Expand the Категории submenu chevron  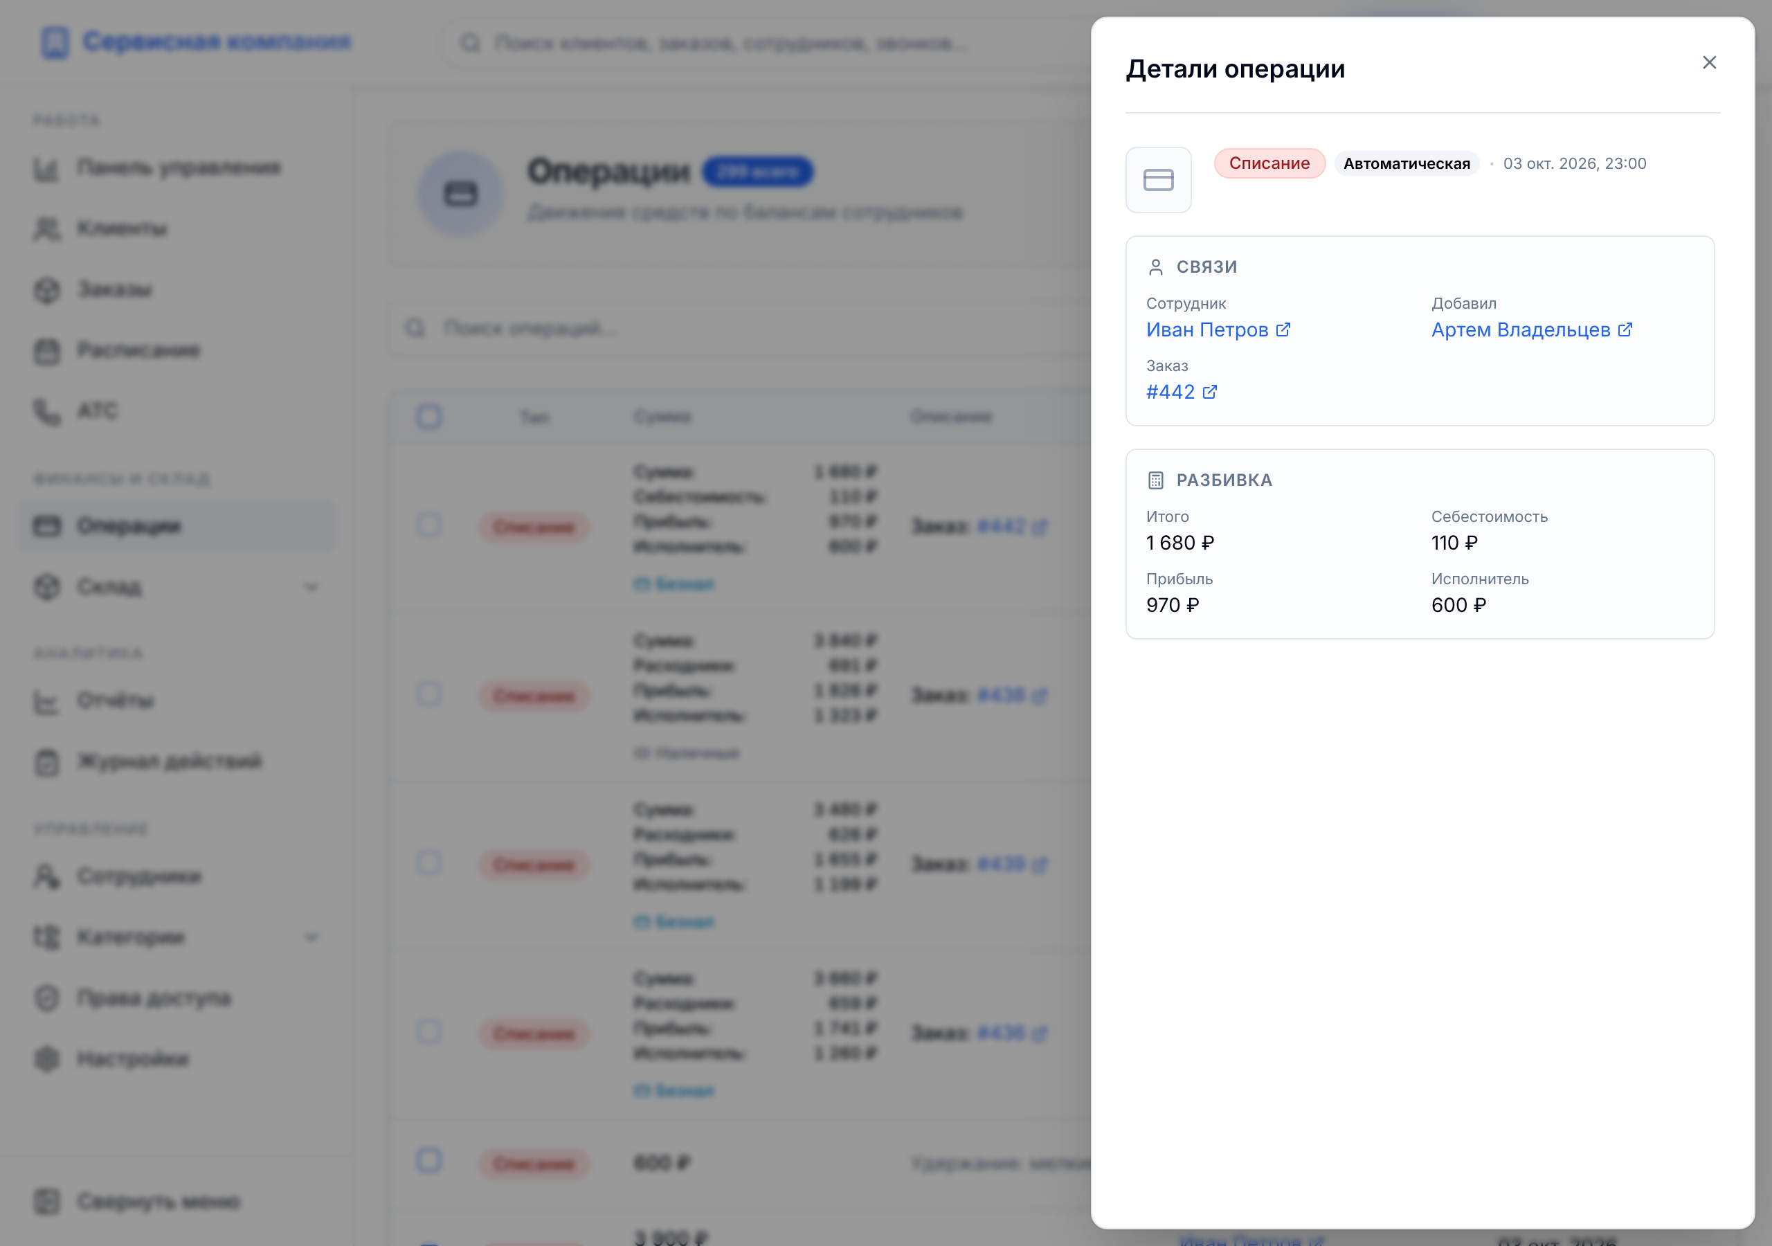tap(311, 938)
